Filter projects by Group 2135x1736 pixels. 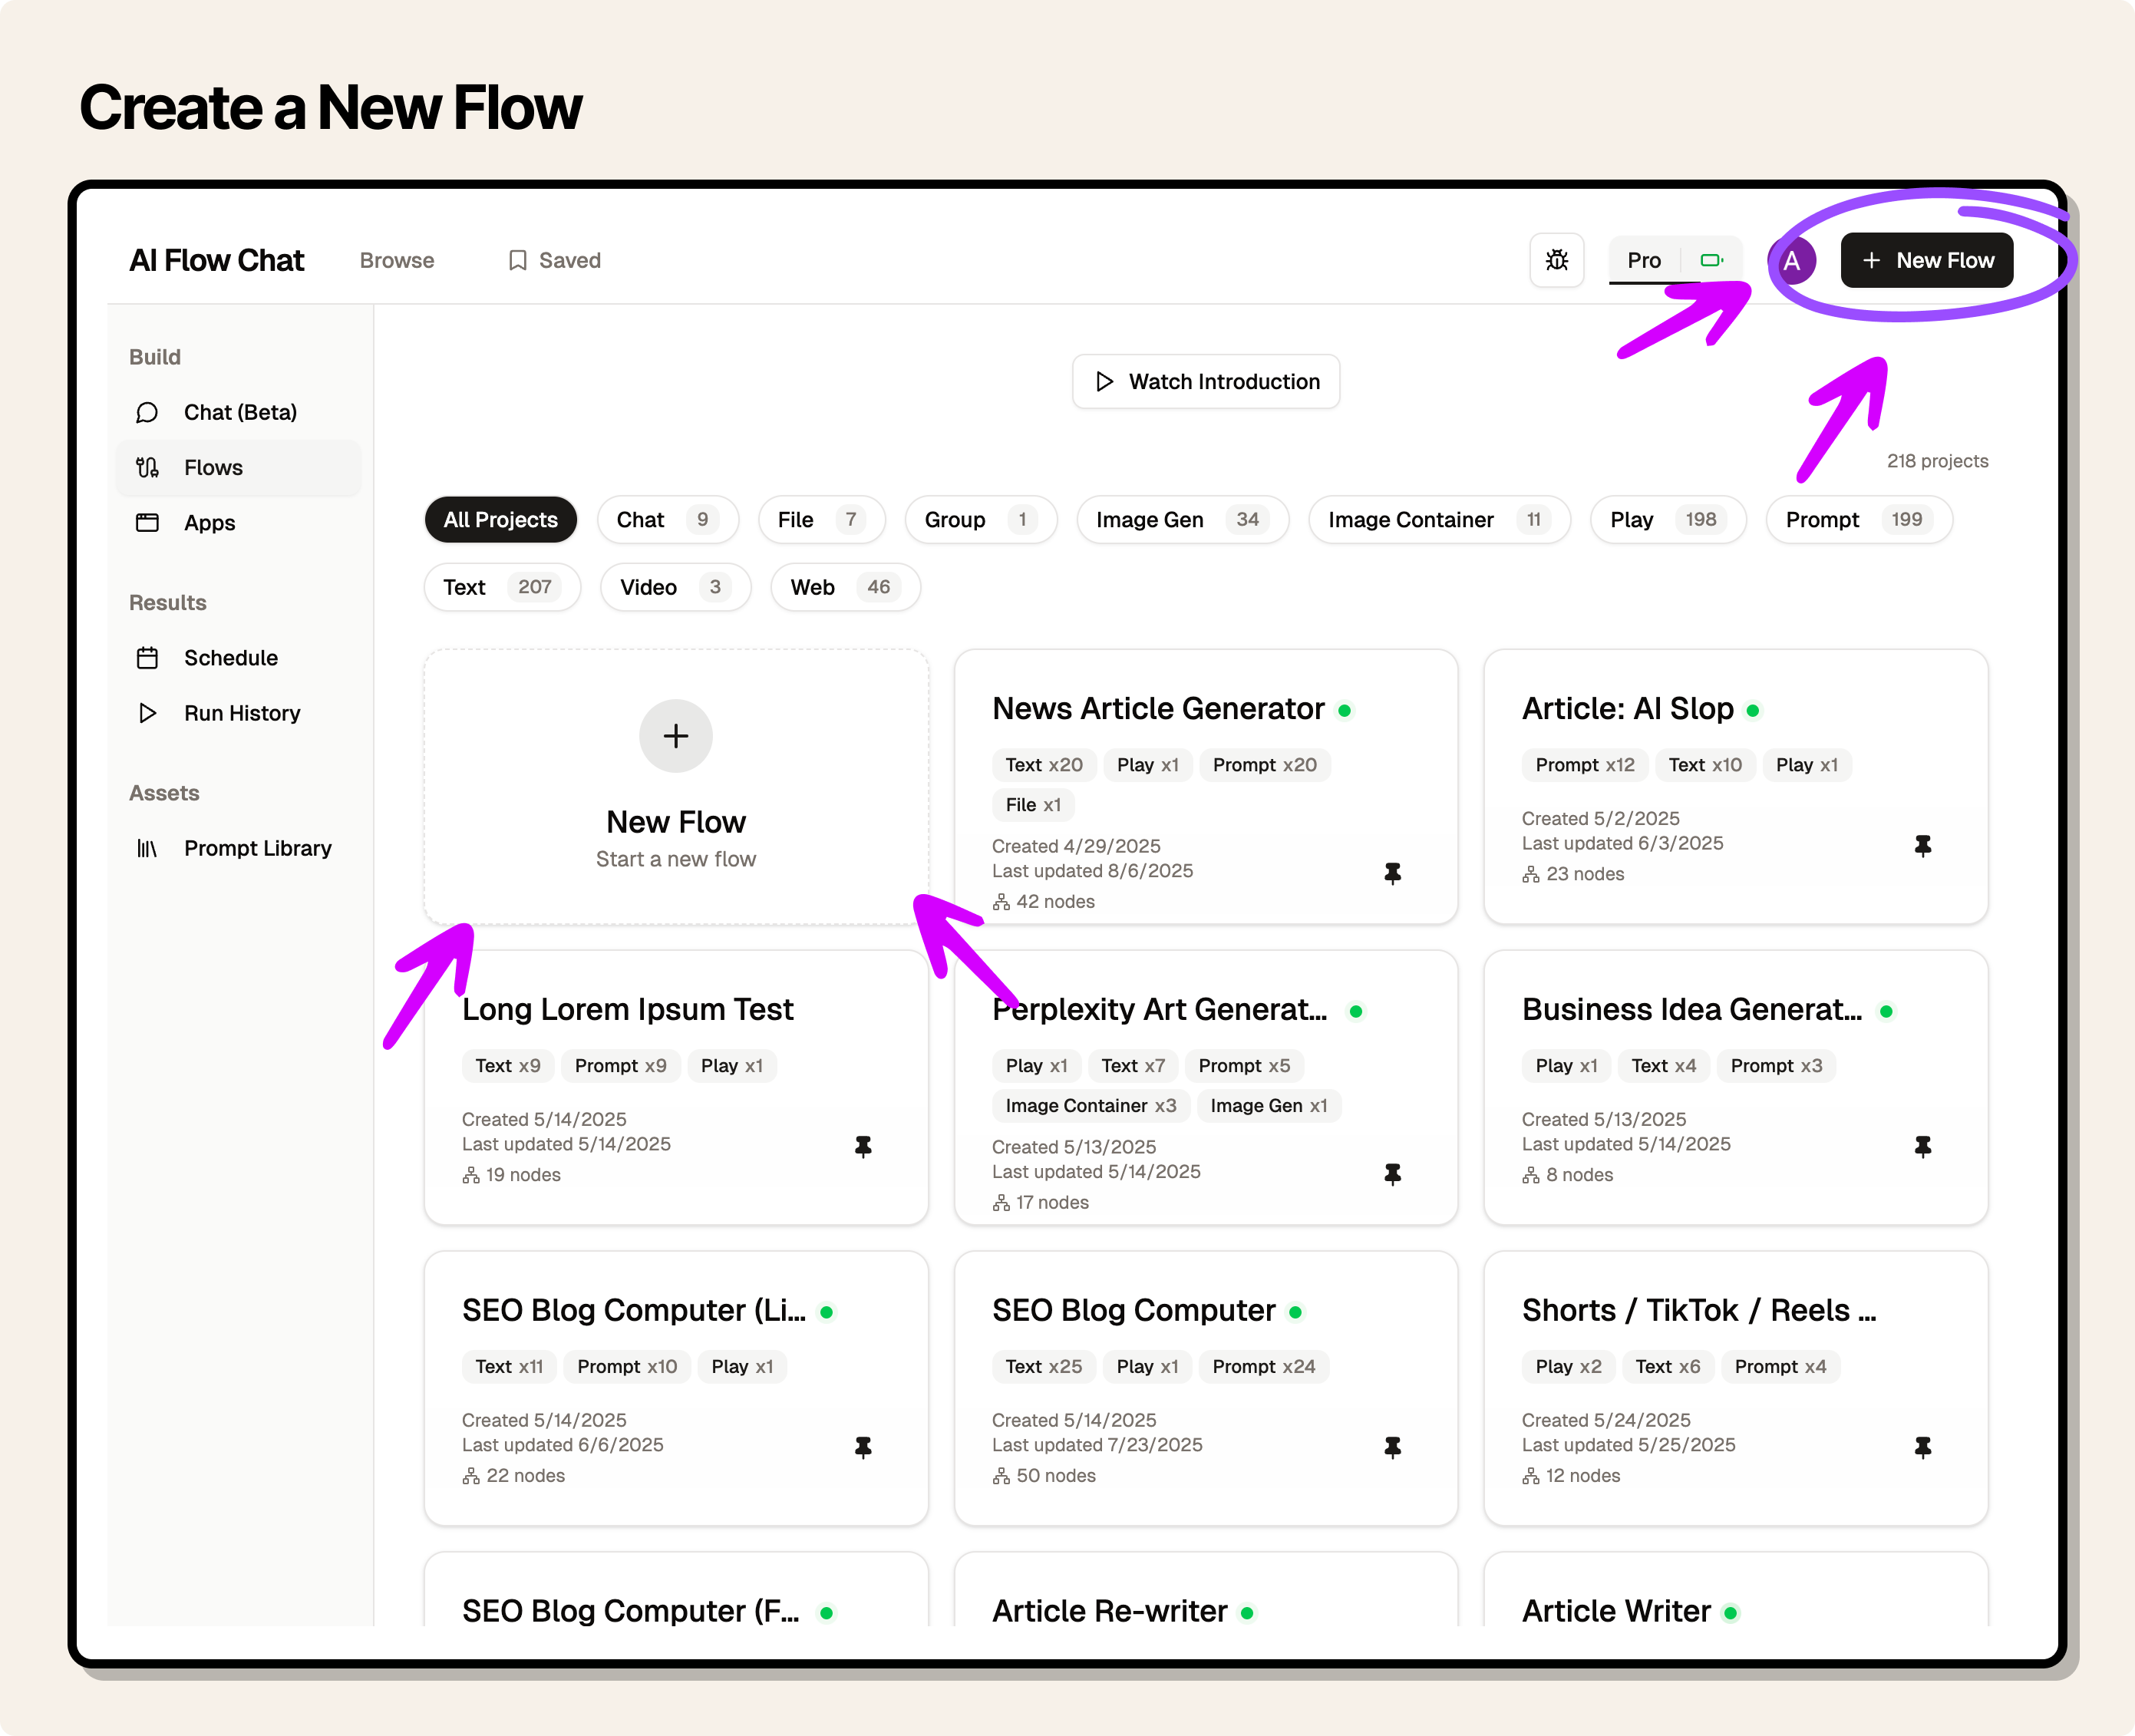980,519
